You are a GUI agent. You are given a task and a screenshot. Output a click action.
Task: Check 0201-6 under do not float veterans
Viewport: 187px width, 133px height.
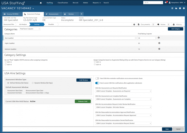[x=5, y=62]
